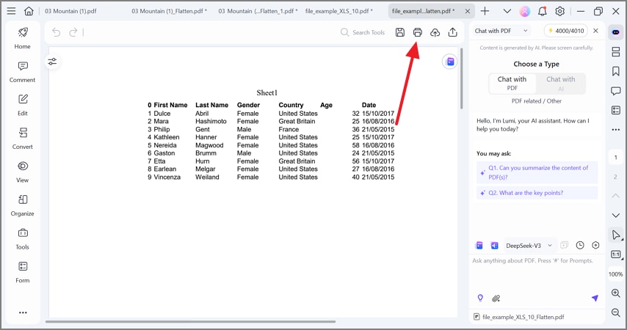Screen dimensions: 627x330
Task: Switch to file_example_XLS_10.pdf tab
Action: click(x=338, y=11)
